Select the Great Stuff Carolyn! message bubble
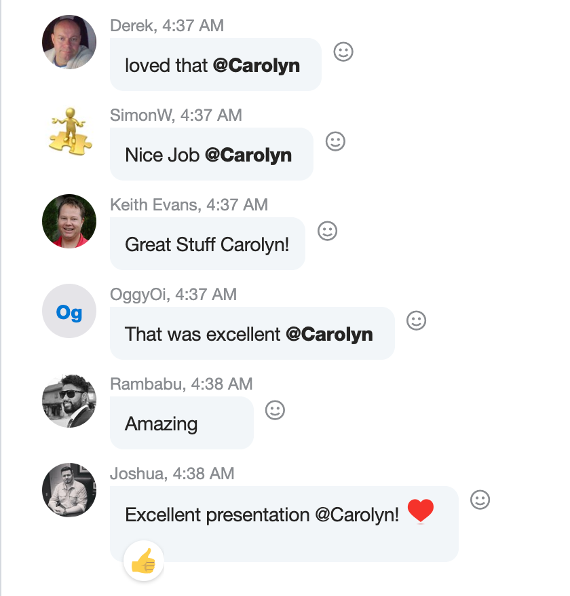The height and width of the screenshot is (596, 570). click(208, 244)
